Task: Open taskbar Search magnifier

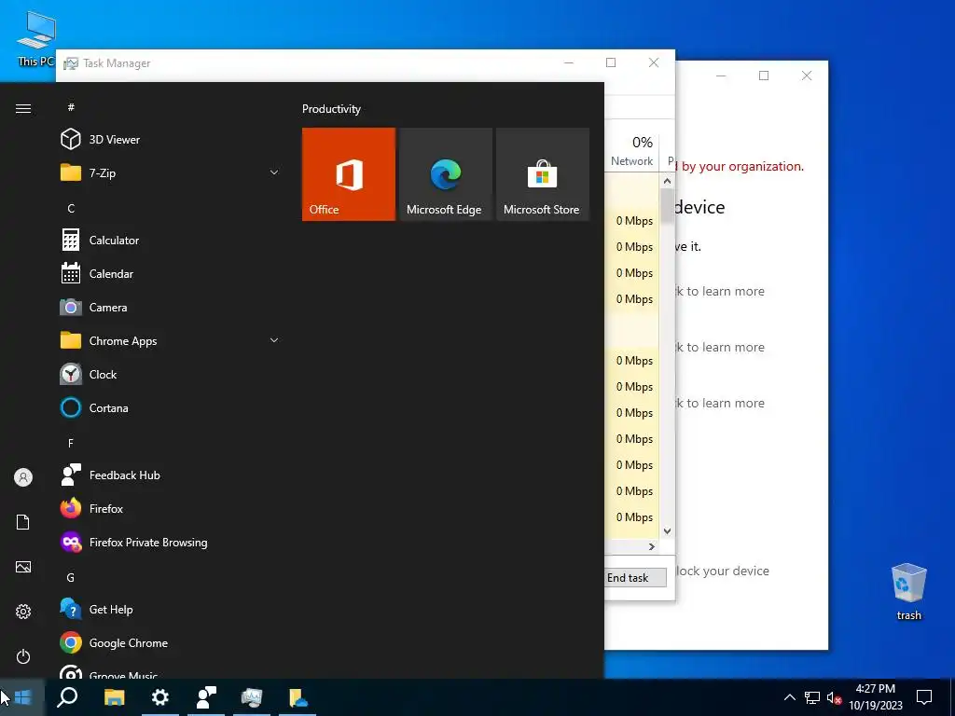Action: click(x=67, y=697)
